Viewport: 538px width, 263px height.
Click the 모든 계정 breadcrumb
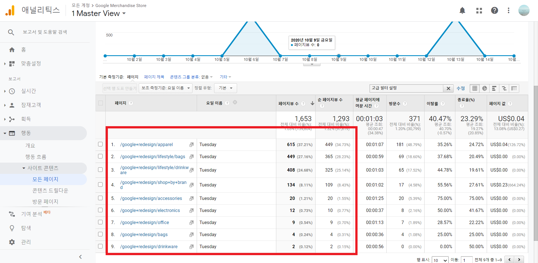coord(81,5)
